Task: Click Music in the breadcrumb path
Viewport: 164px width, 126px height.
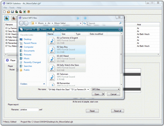Action: [41, 23]
